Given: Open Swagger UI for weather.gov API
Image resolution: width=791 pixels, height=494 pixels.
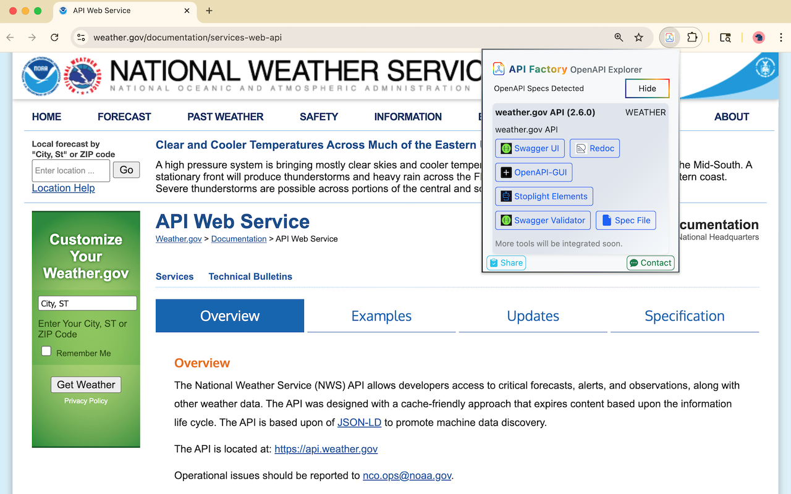Looking at the screenshot, I should (x=530, y=148).
